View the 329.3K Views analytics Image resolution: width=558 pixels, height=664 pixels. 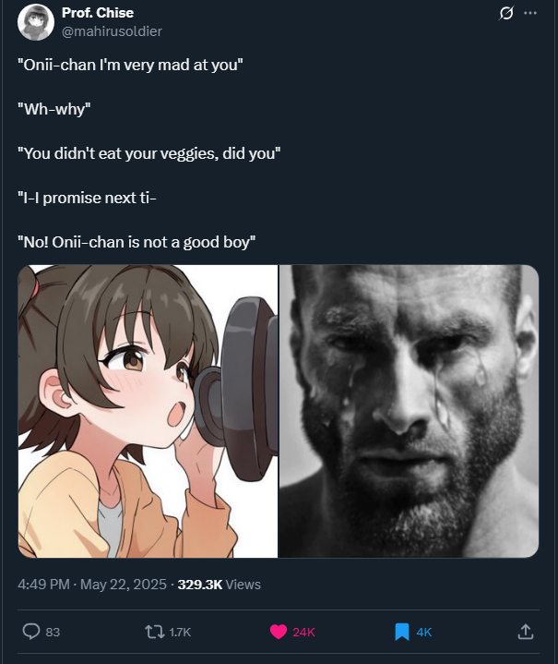[220, 585]
